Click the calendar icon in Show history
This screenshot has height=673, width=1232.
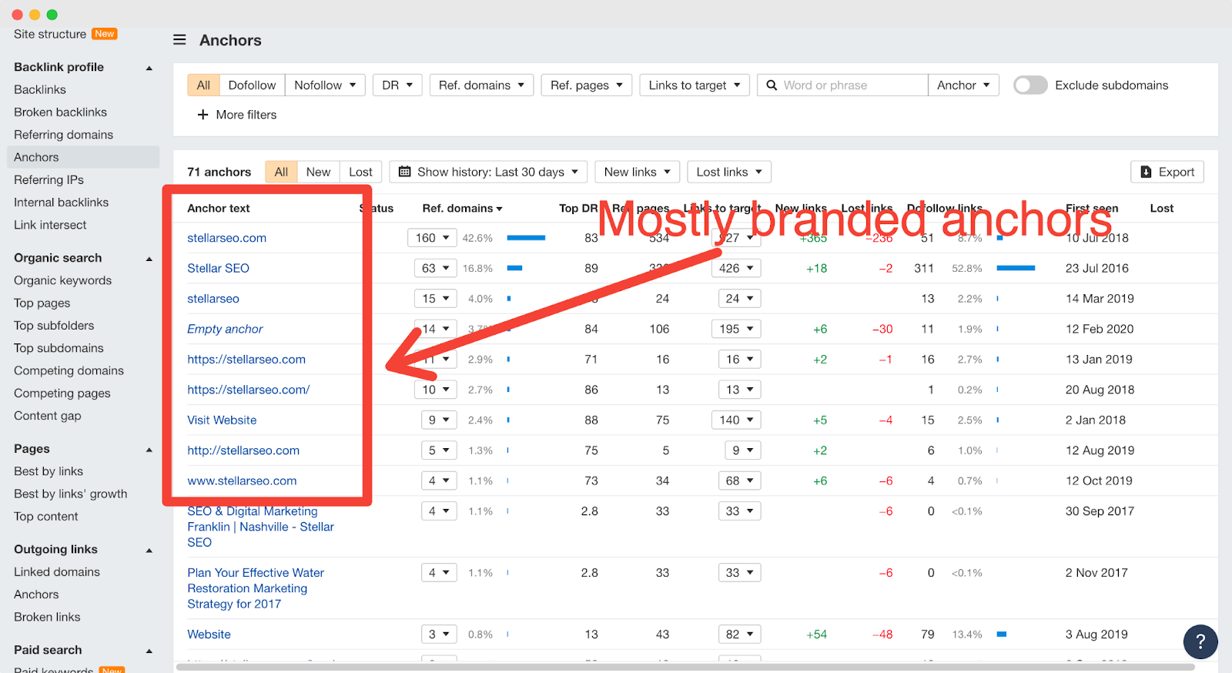click(405, 172)
